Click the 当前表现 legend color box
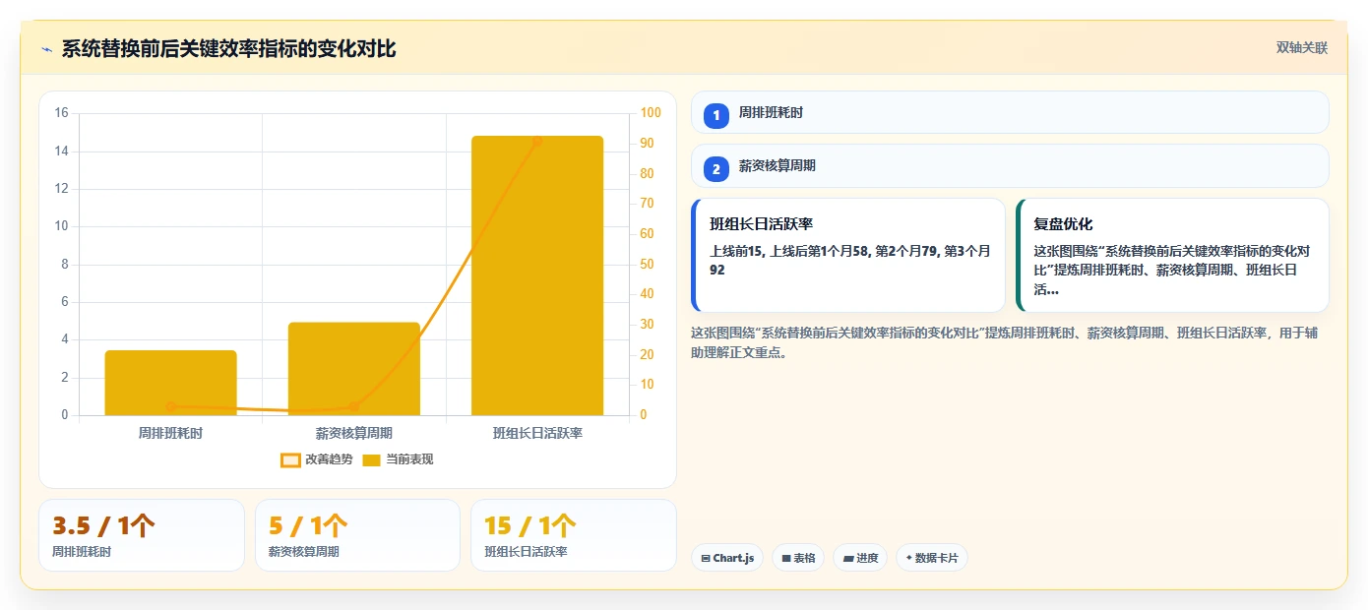Image resolution: width=1368 pixels, height=610 pixels. (x=371, y=460)
